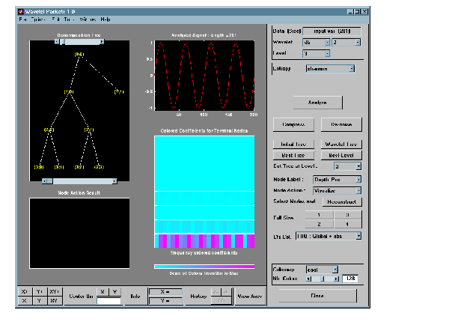The image size is (449, 322).
Task: Click the Analyze button
Action: point(317,102)
